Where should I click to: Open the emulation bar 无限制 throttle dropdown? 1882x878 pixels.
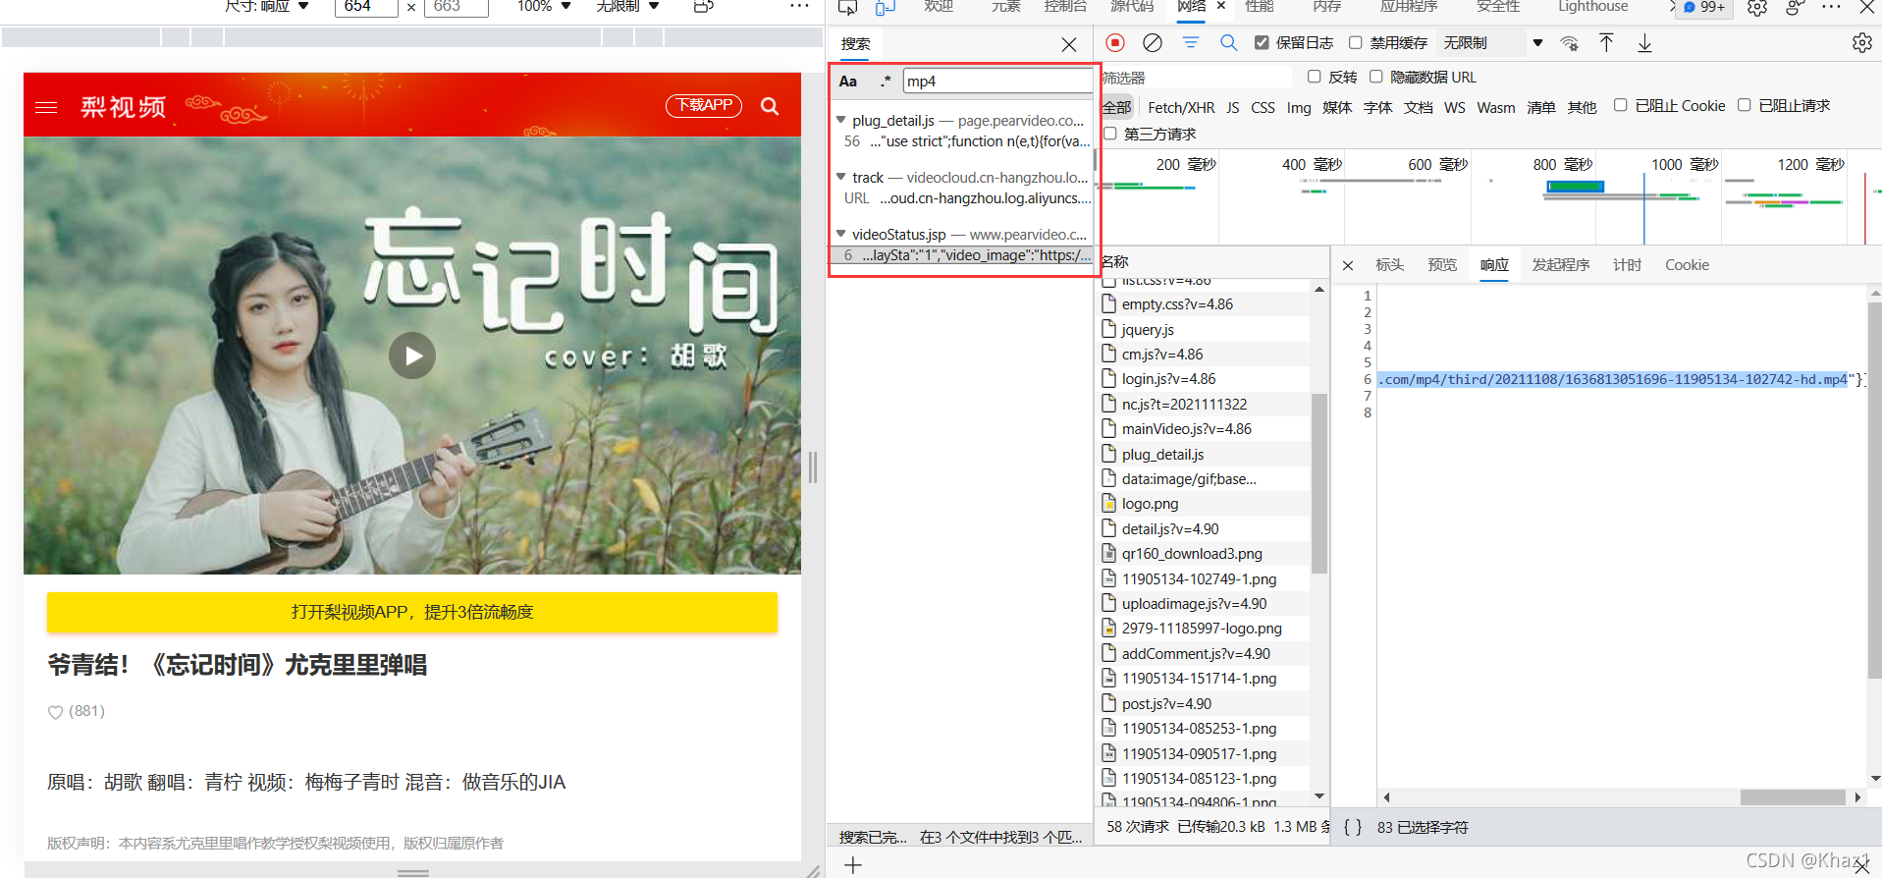click(627, 6)
